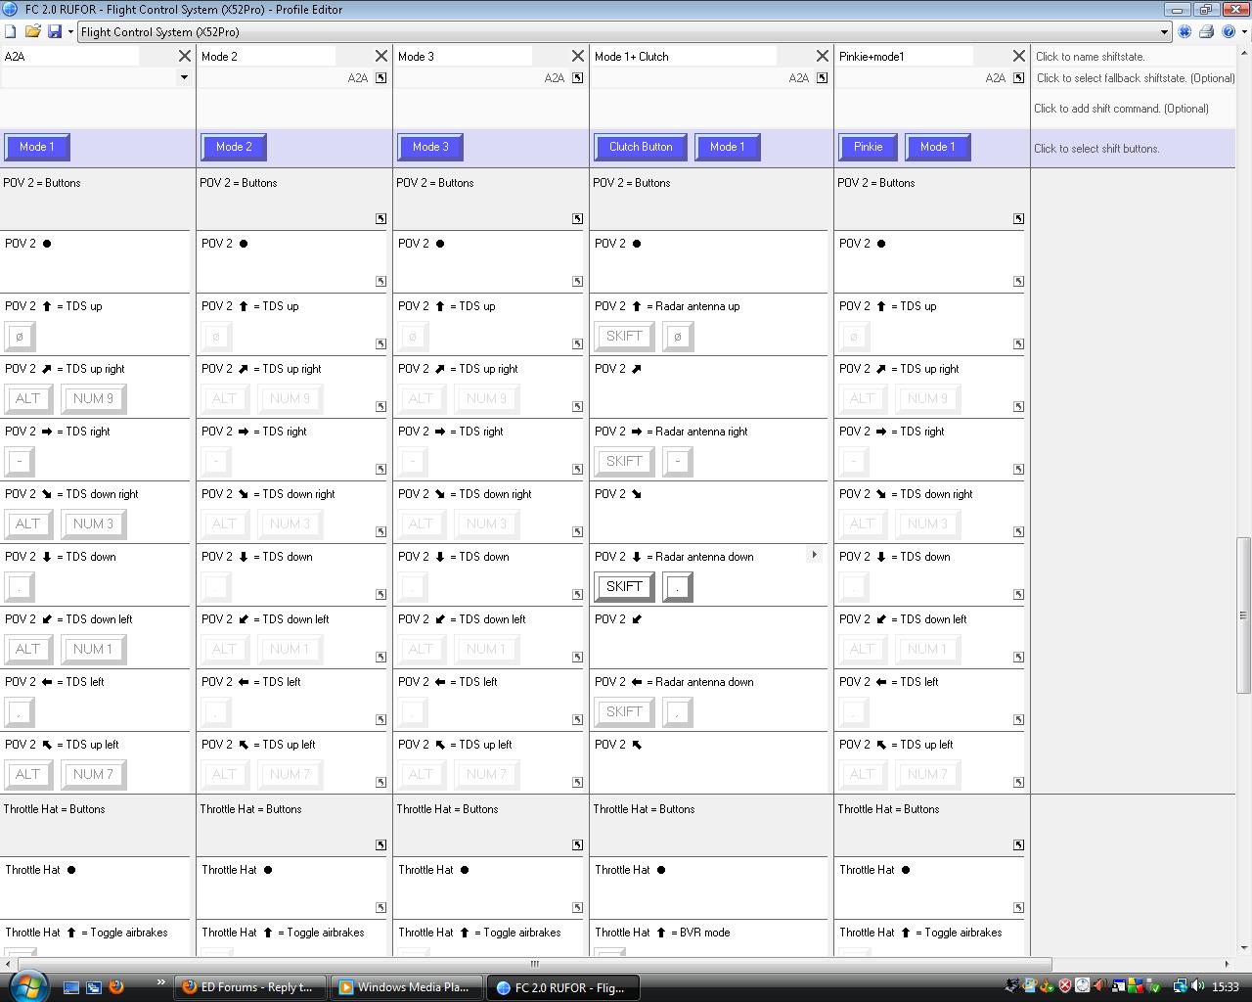
Task: Edit the Pinkie+mode1 shiftstate name field
Action: [x=905, y=56]
